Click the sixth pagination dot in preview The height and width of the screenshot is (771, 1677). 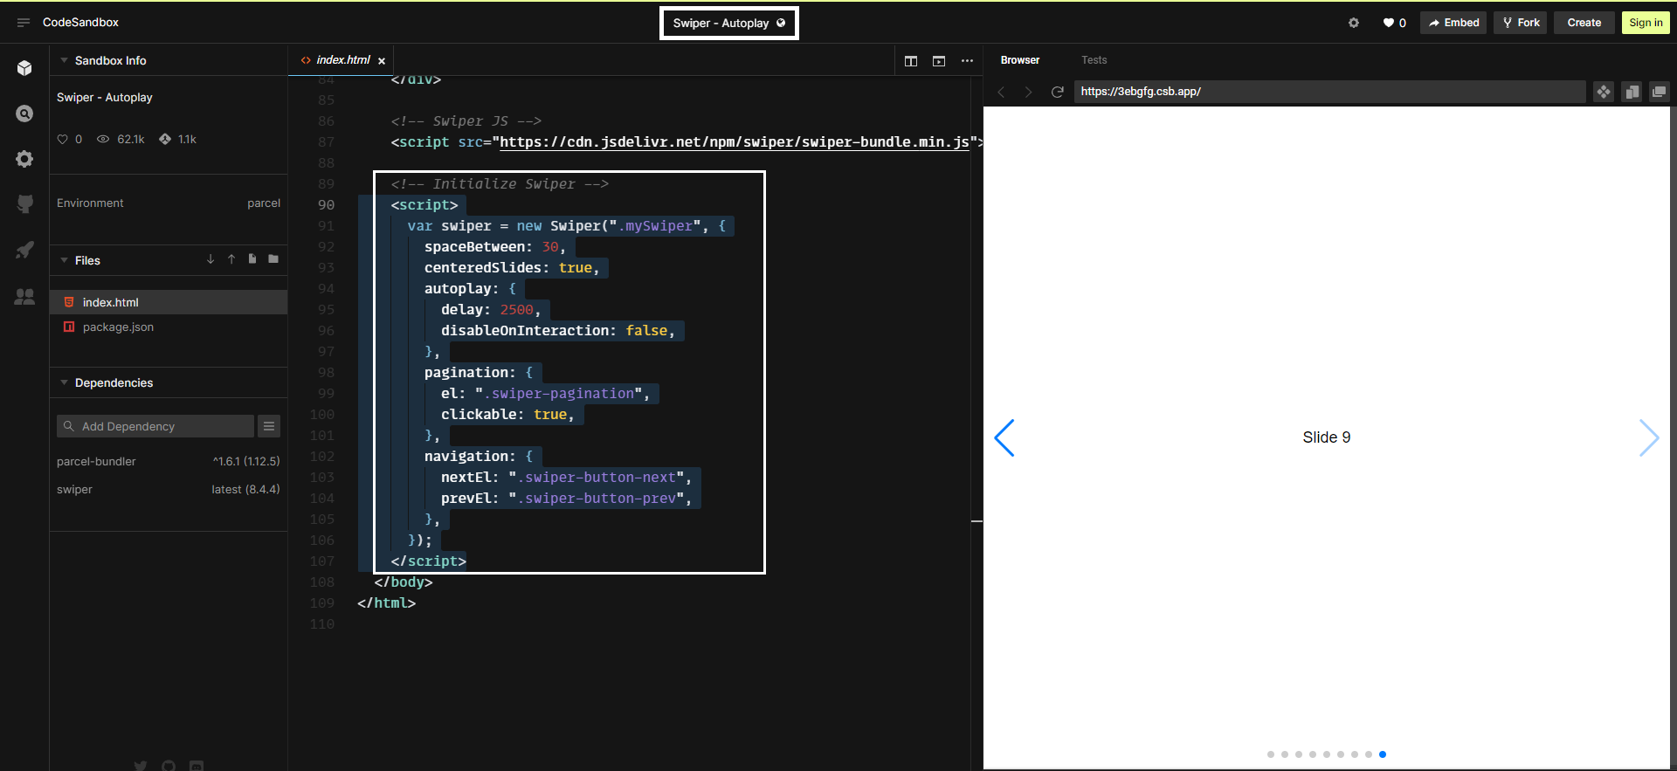pyautogui.click(x=1341, y=754)
